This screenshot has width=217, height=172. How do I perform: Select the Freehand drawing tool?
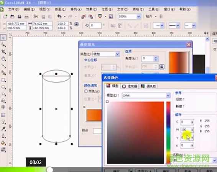(x=3, y=66)
